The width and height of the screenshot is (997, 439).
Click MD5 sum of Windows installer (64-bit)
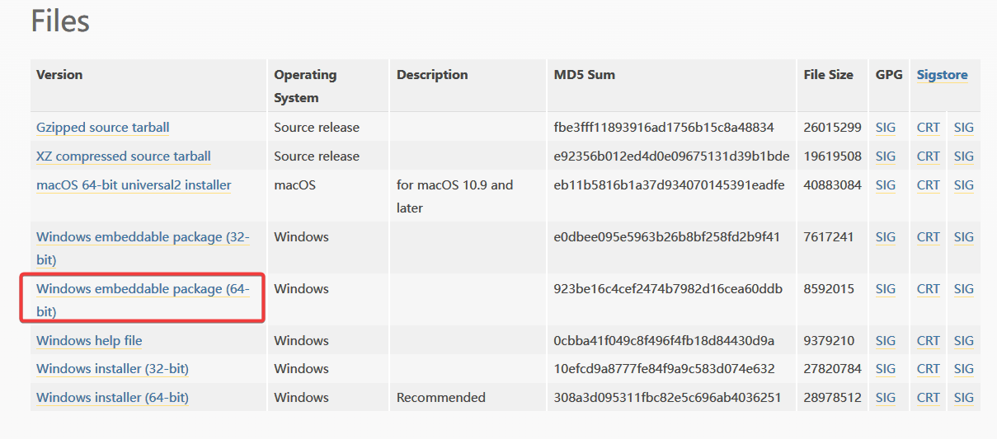click(x=667, y=398)
